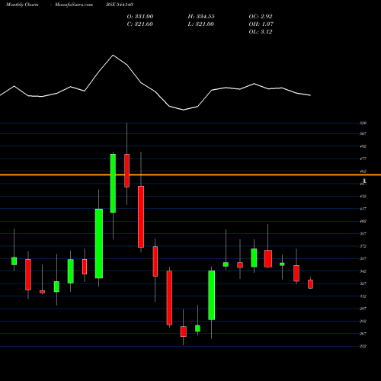Image resolution: width=381 pixels, height=381 pixels.
Task: Click the final red candle at the chart's right end
Action: click(310, 284)
